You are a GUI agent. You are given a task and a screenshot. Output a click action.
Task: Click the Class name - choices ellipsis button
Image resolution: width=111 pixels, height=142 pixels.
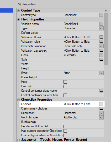click(x=101, y=108)
